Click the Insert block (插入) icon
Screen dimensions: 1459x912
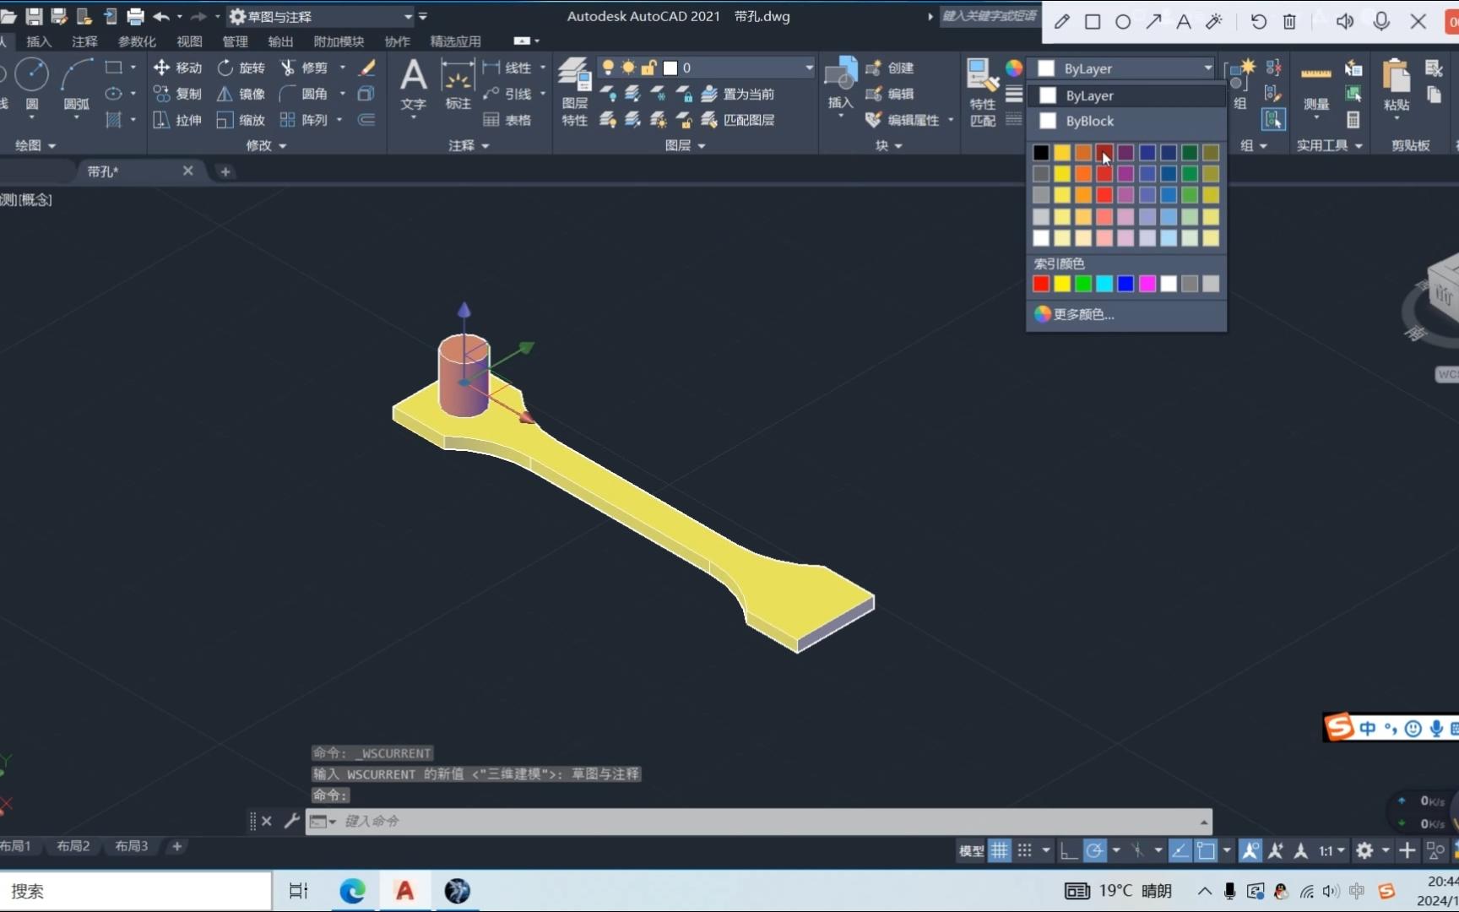coord(840,83)
